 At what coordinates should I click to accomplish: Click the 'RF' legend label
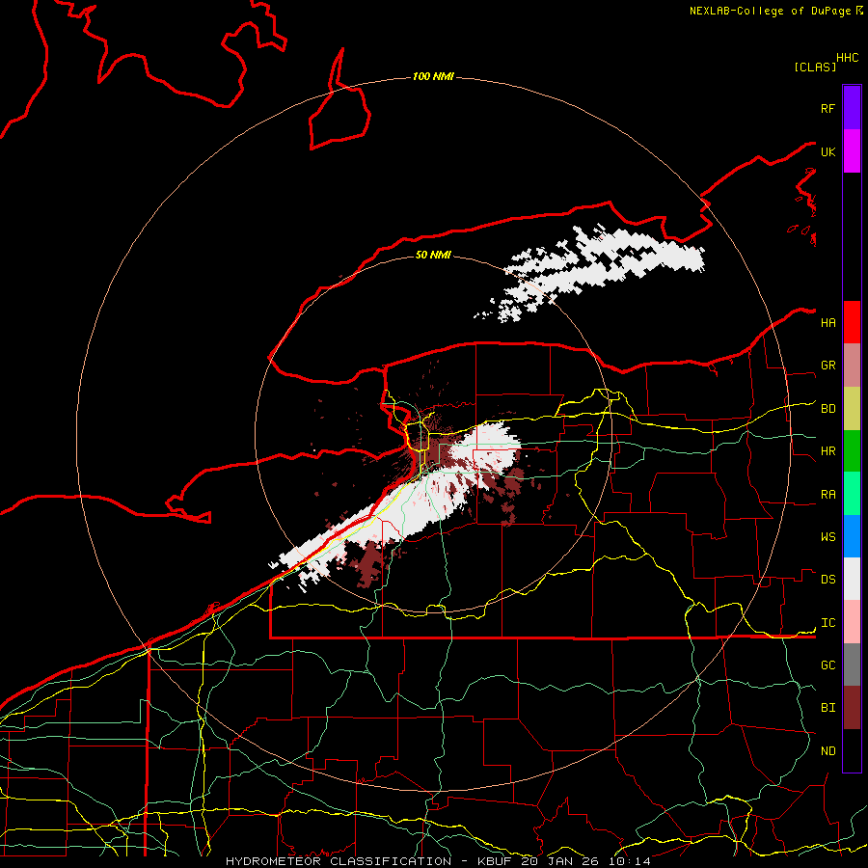[x=827, y=108]
